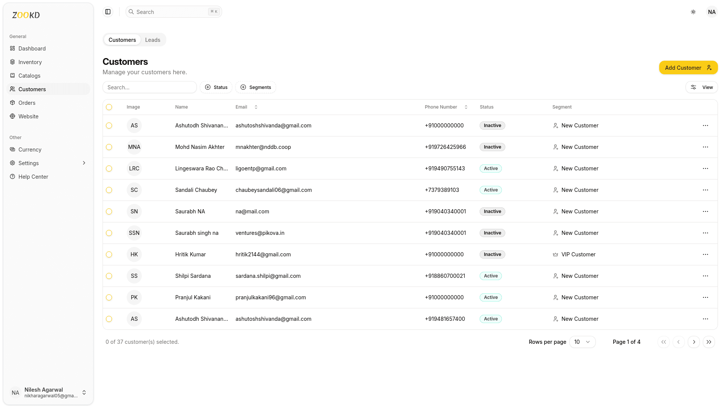This screenshot has width=724, height=406.
Task: Select all customers with header checkbox
Action: click(109, 107)
